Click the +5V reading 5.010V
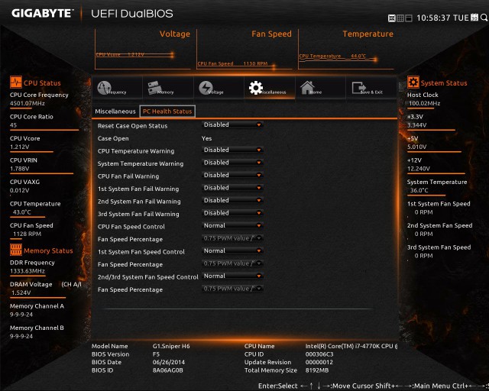The image size is (489, 391). [x=417, y=147]
